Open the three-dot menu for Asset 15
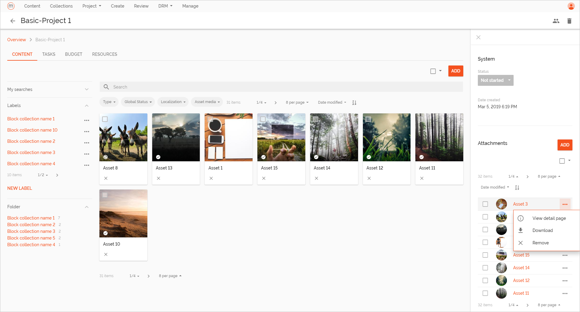 pyautogui.click(x=565, y=255)
